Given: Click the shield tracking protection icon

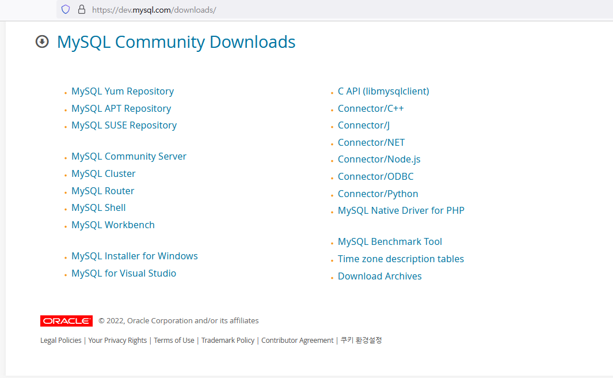Looking at the screenshot, I should [x=66, y=9].
